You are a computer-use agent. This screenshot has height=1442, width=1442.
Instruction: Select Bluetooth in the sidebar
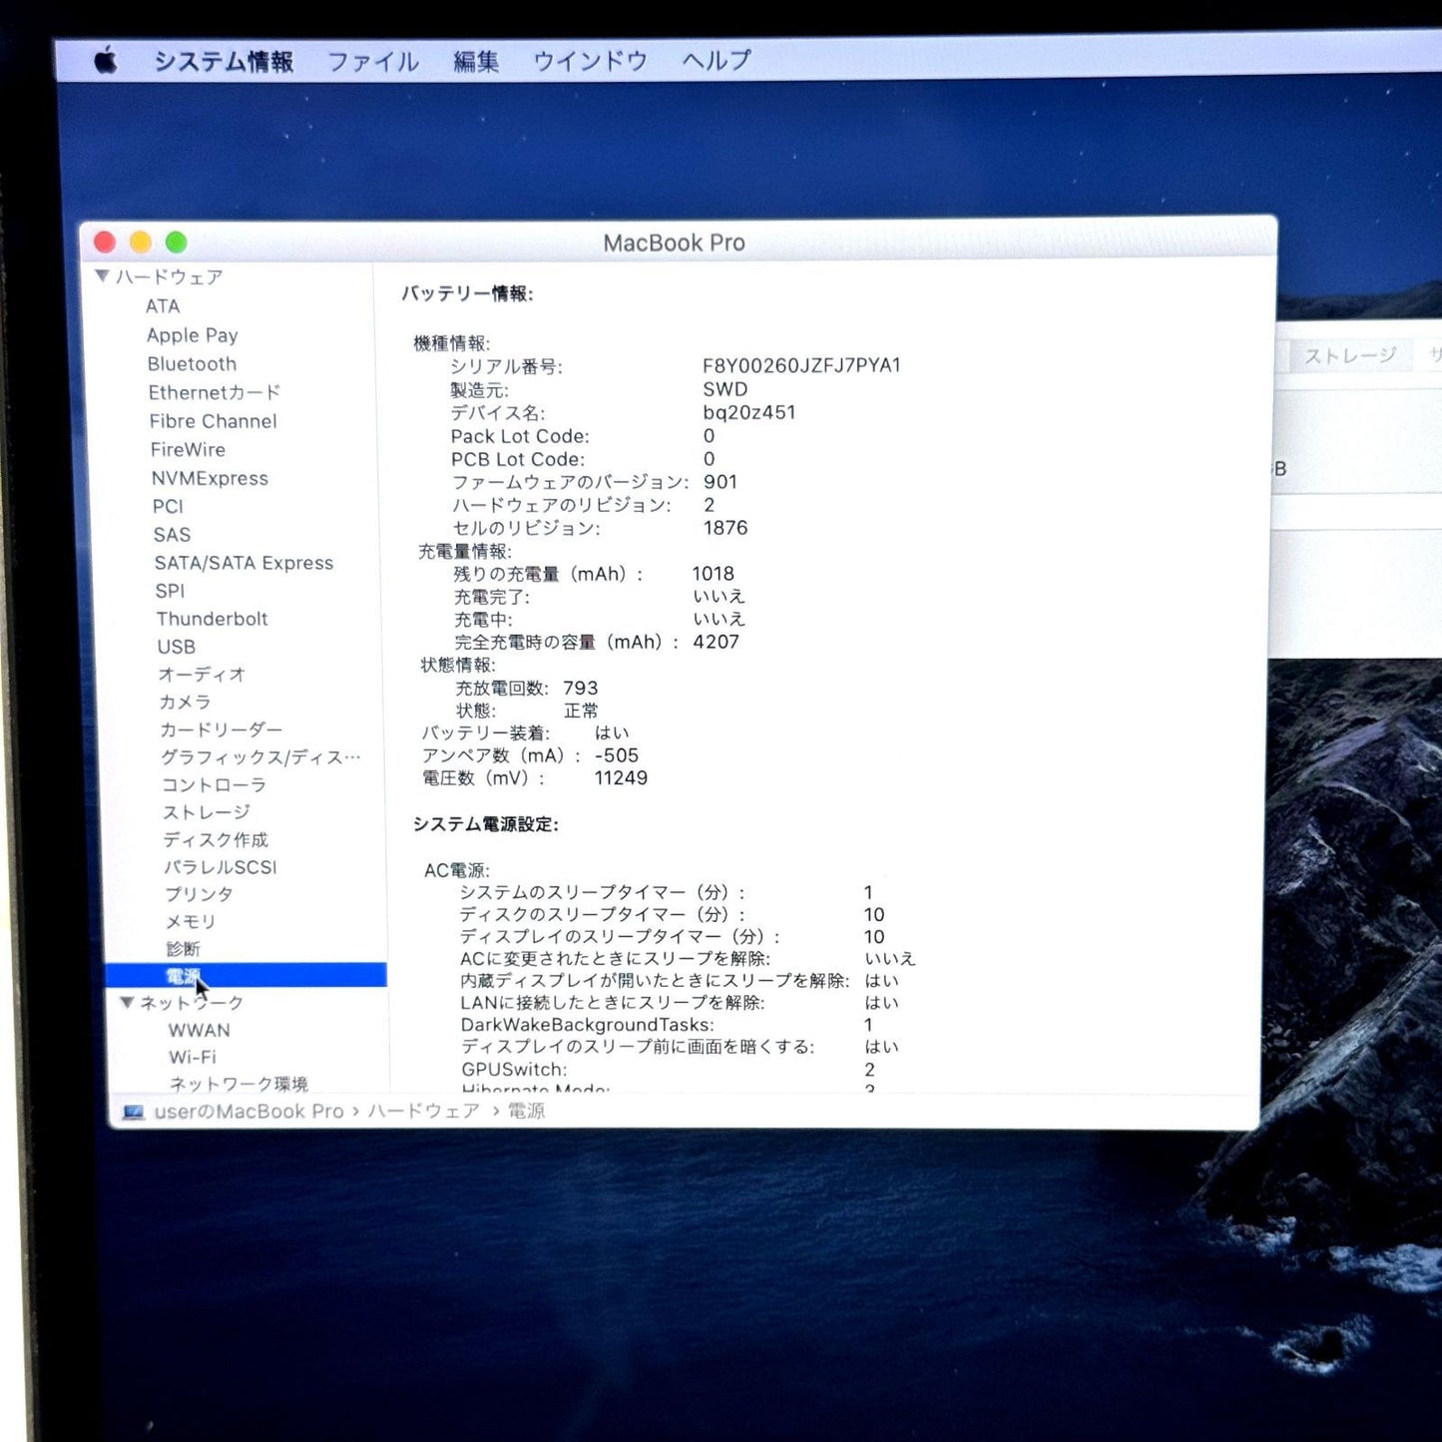[x=193, y=364]
